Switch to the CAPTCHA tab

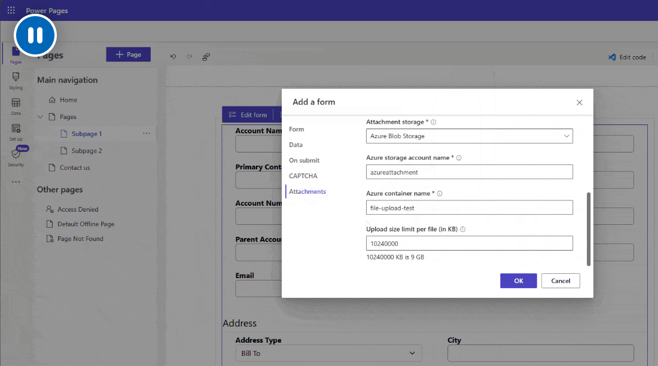point(303,176)
